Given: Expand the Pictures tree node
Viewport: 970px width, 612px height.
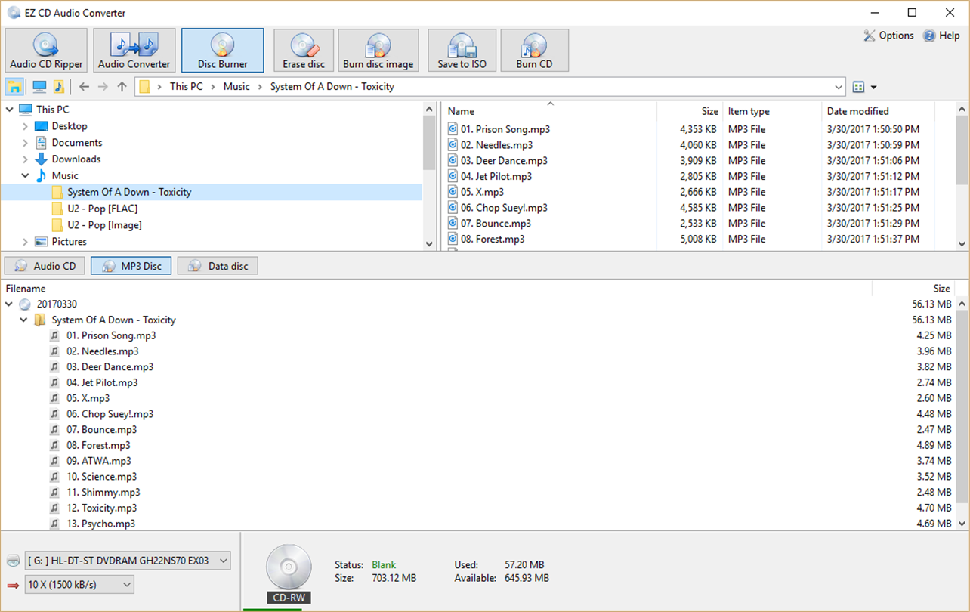Looking at the screenshot, I should pos(26,242).
